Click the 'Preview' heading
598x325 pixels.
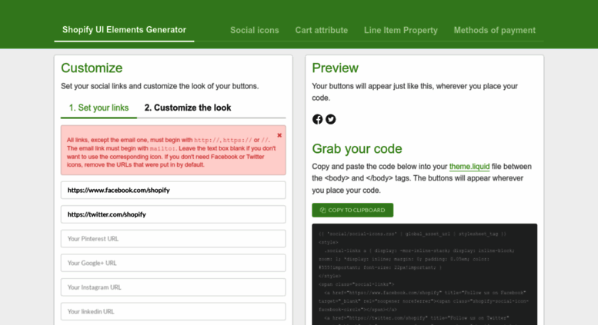click(336, 68)
